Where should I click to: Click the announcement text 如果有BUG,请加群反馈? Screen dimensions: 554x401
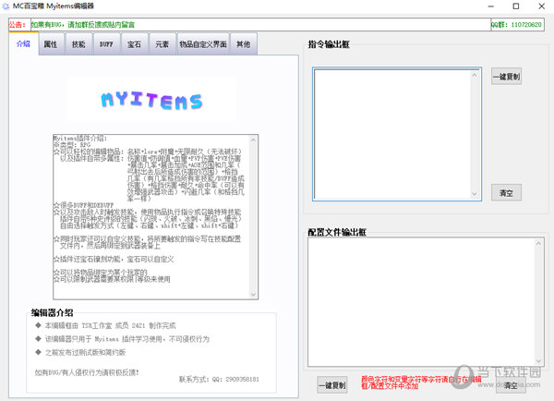click(x=83, y=25)
